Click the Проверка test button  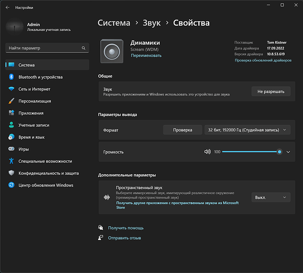click(183, 130)
